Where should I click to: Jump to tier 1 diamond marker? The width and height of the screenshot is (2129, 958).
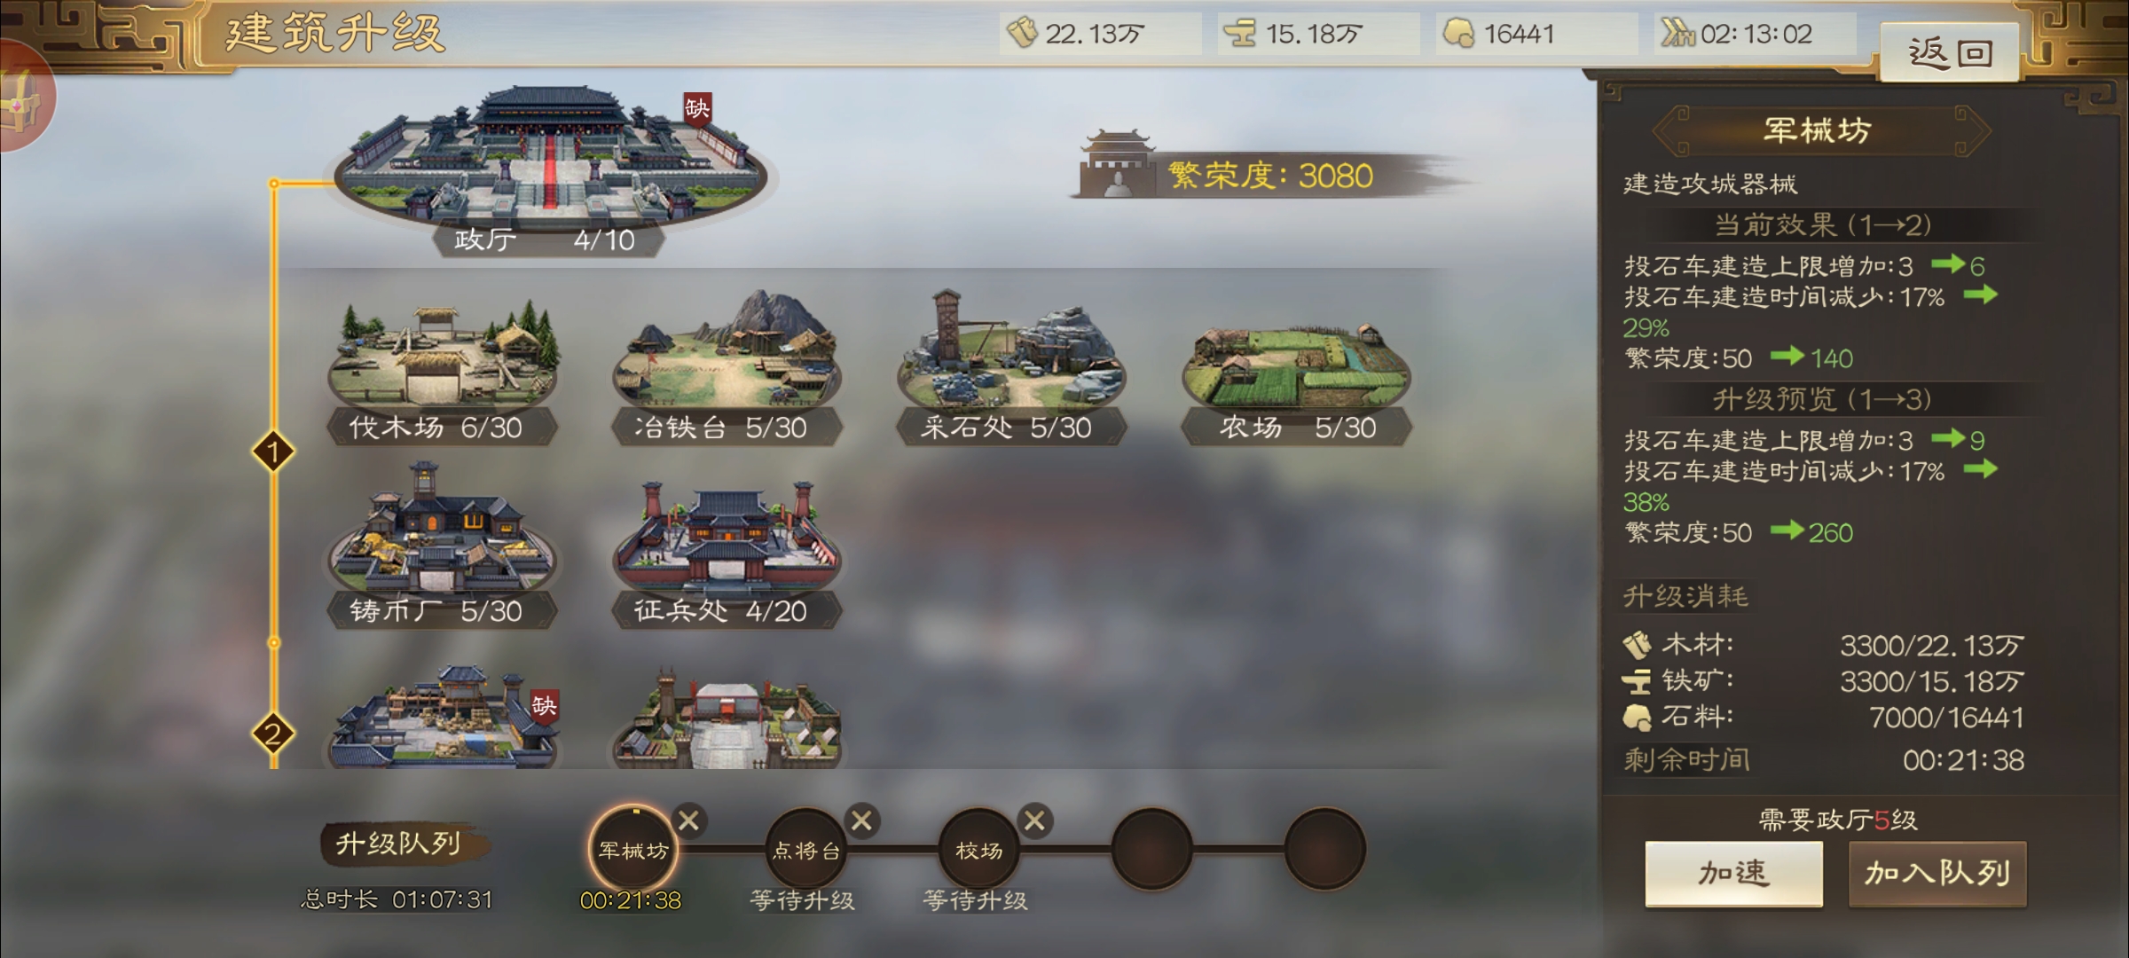click(273, 452)
